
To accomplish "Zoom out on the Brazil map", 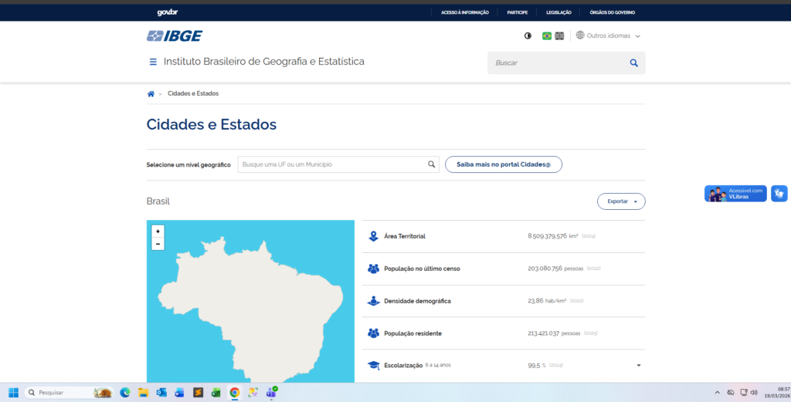I will click(x=158, y=244).
